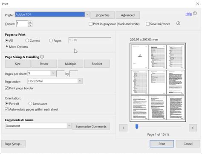Select the Poster sizing tab
The width and height of the screenshot is (202, 154).
click(x=44, y=64)
